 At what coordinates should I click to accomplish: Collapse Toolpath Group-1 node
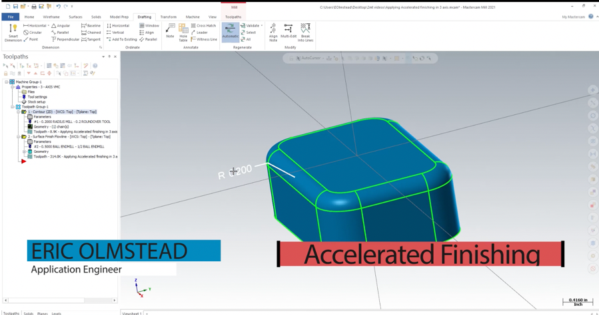(x=12, y=106)
